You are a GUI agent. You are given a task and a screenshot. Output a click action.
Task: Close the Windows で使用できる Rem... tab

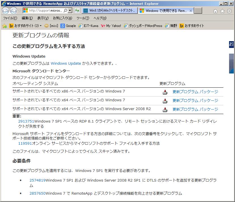click(x=191, y=11)
